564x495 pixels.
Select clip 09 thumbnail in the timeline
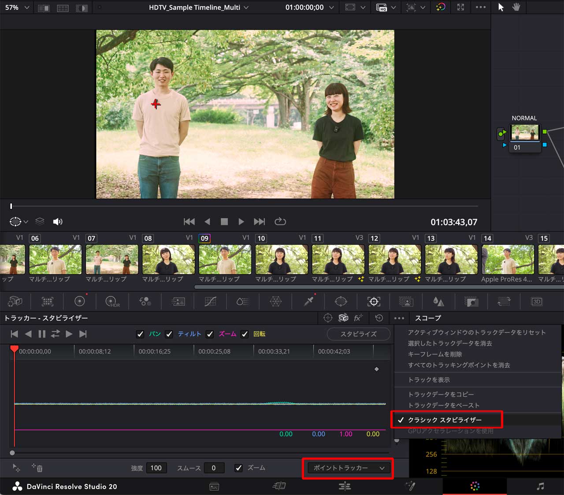pyautogui.click(x=225, y=259)
